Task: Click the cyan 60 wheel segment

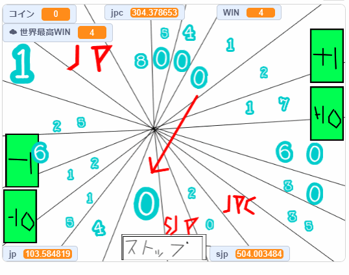Action: click(x=300, y=153)
